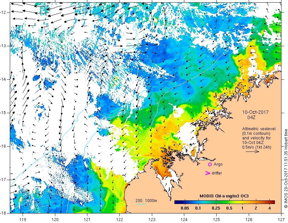Click the -16 latitude axis label

point(3,146)
